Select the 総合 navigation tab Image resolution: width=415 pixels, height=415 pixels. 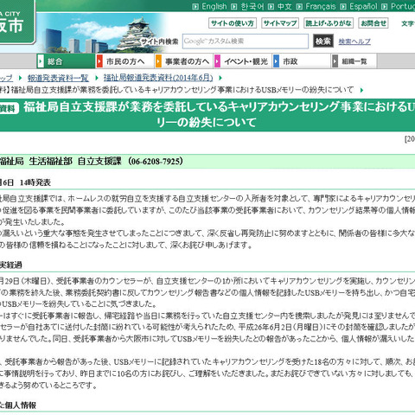pyautogui.click(x=67, y=61)
